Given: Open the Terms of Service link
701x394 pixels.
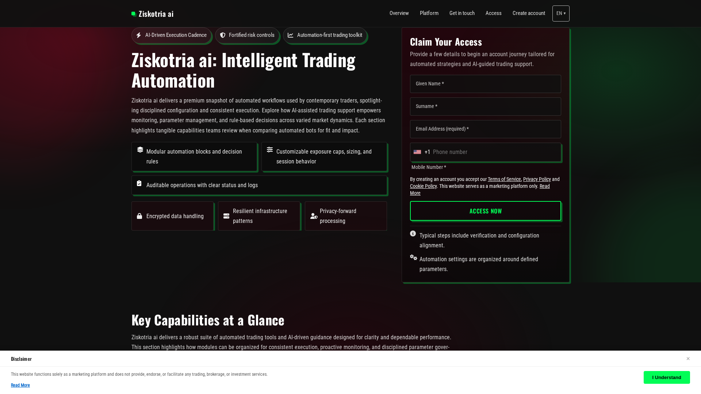Looking at the screenshot, I should coord(504,179).
